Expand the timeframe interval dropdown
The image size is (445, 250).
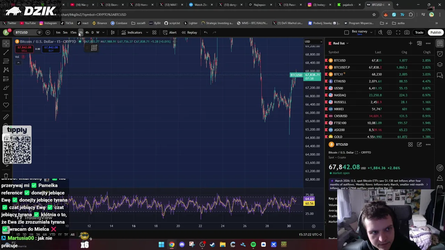(103, 32)
